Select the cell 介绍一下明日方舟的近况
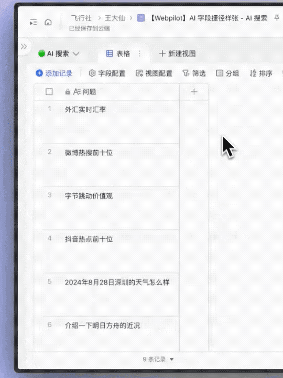283x378 pixels. click(121, 334)
